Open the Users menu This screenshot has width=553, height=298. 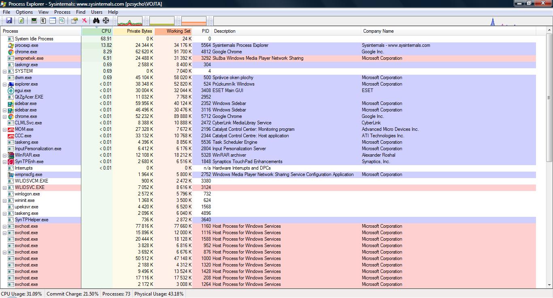click(97, 12)
